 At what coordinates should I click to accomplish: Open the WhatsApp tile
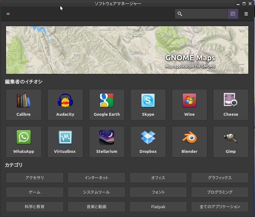click(24, 142)
